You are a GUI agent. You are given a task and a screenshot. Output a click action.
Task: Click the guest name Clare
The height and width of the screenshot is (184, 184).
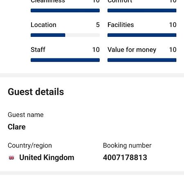click(x=17, y=127)
